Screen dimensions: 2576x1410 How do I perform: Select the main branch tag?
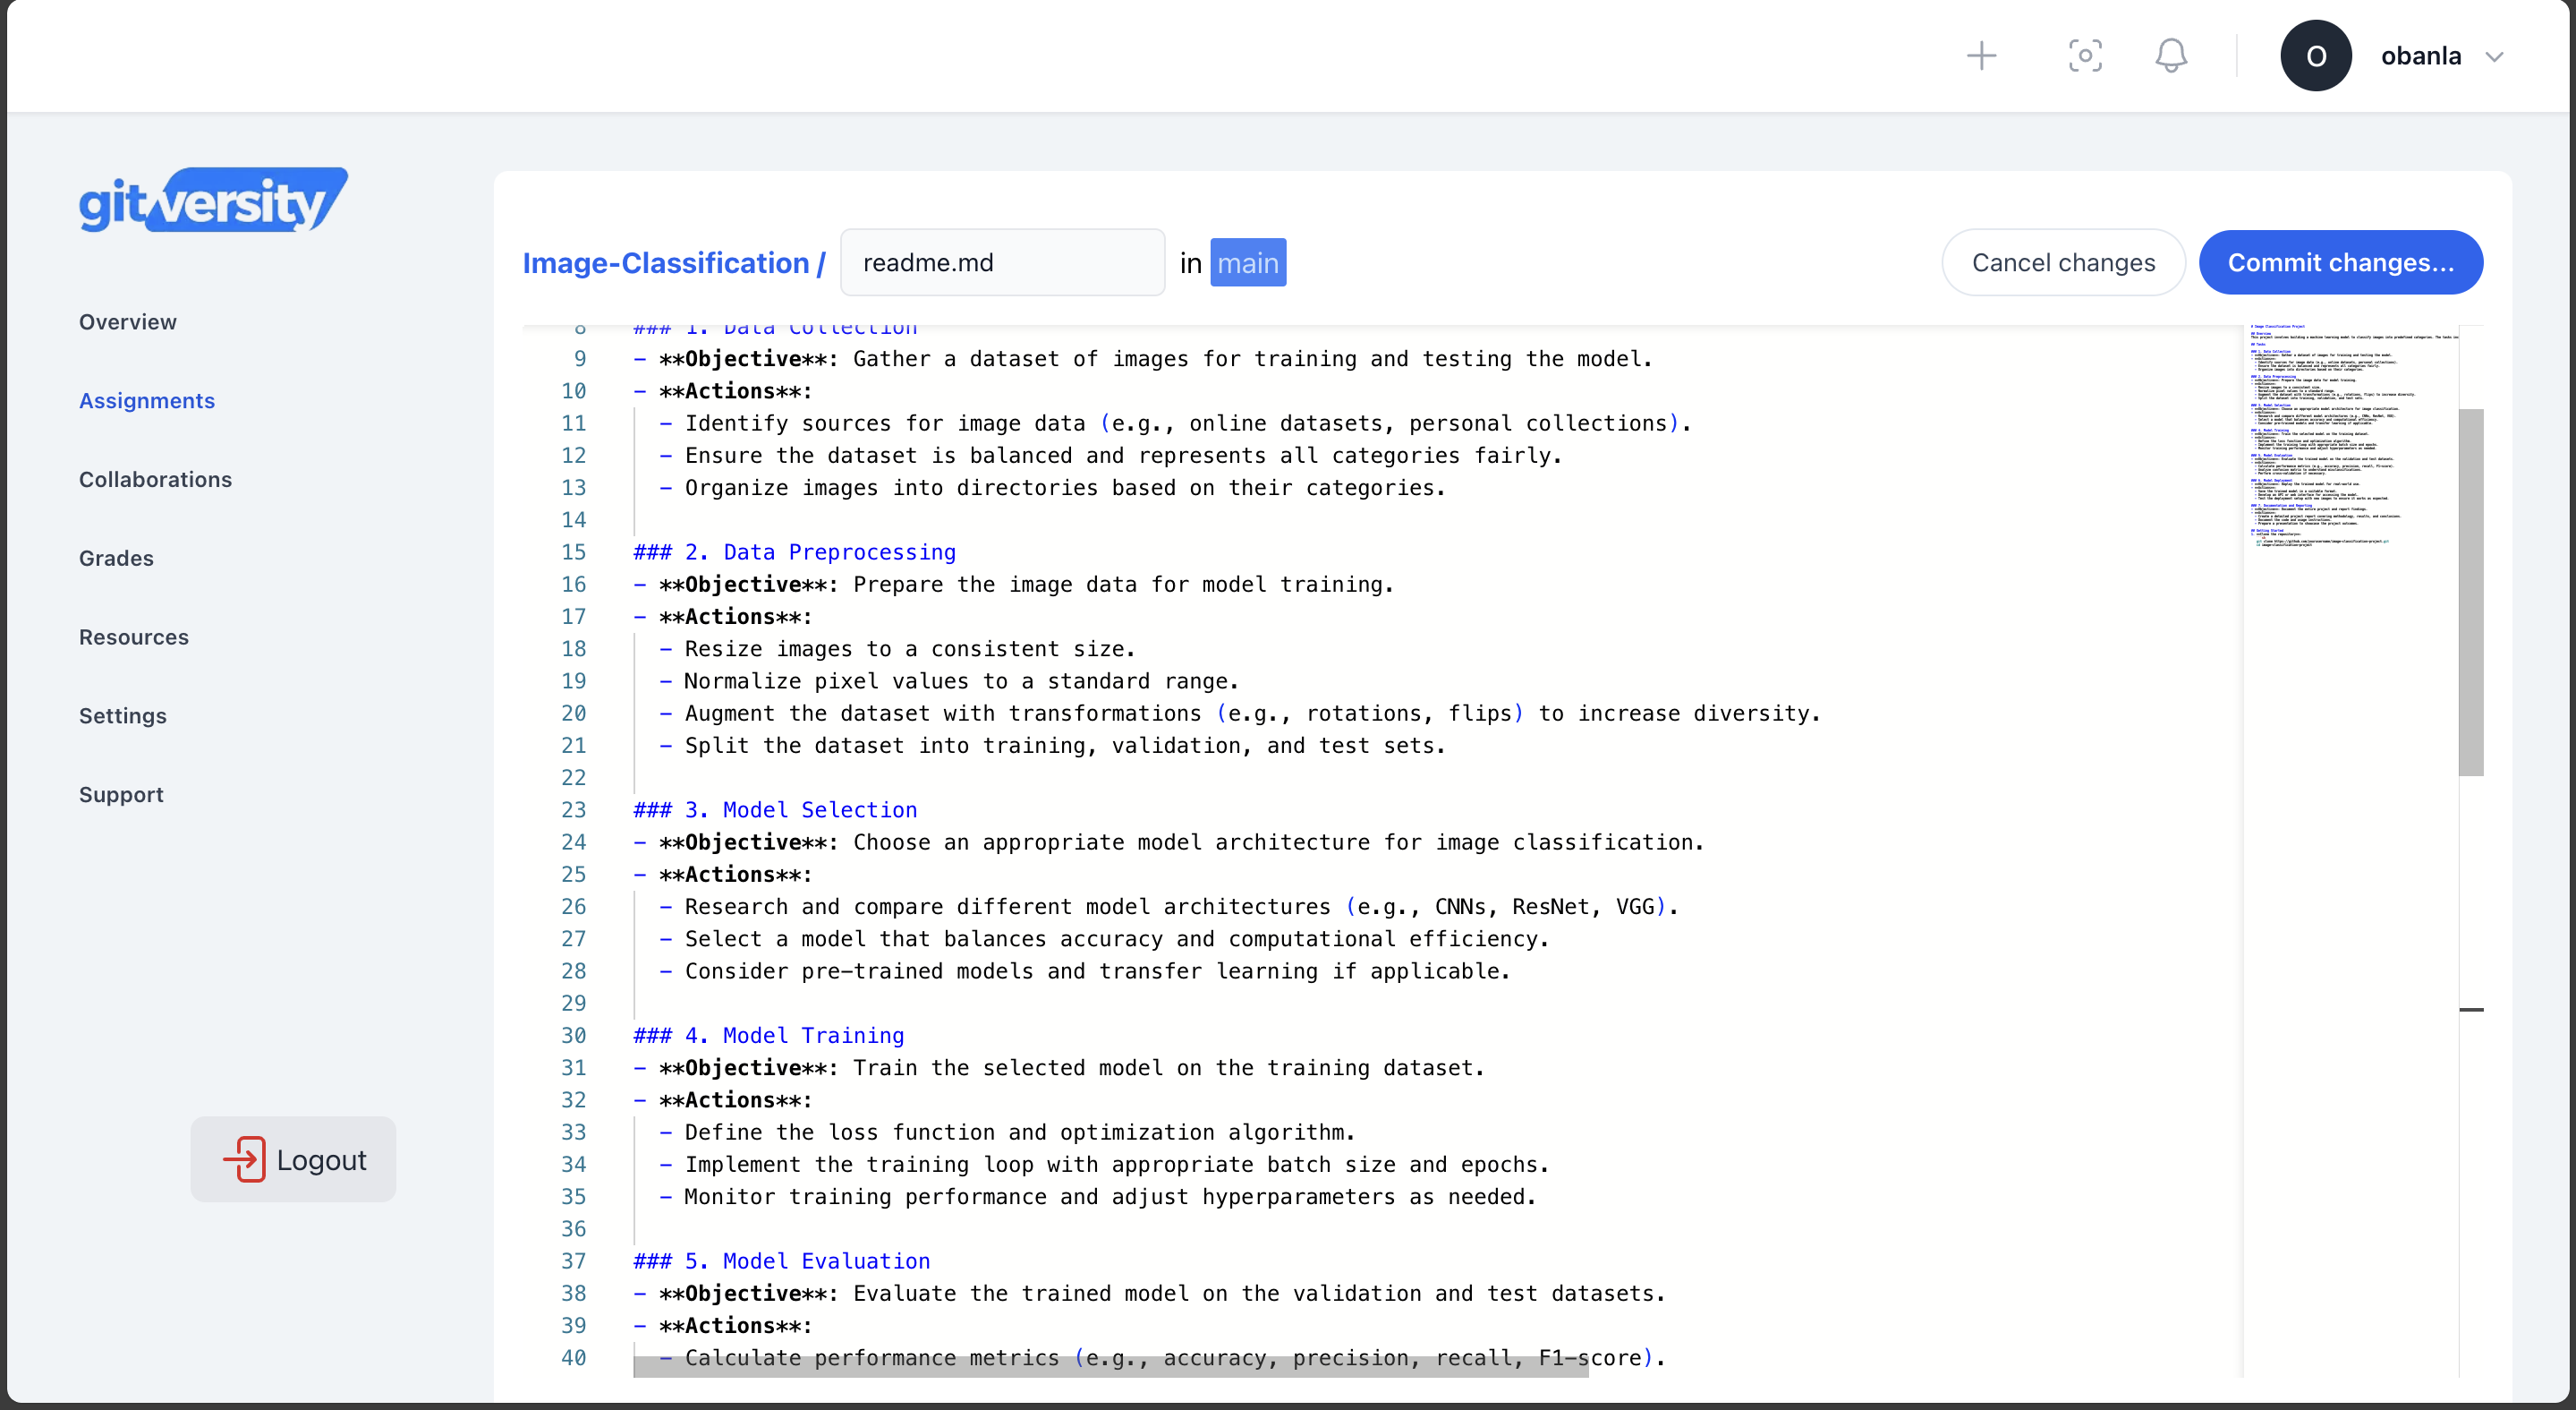coord(1247,263)
